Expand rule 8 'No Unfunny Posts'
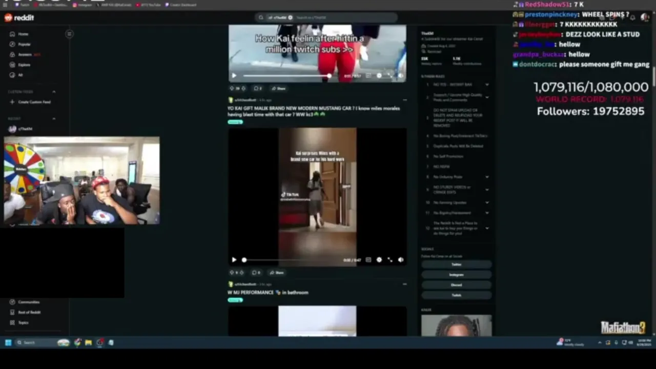This screenshot has height=369, width=656. pos(487,177)
